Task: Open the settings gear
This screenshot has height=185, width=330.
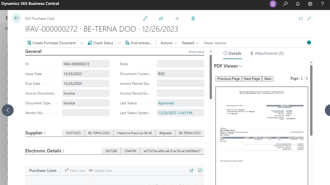Action: (310, 4)
